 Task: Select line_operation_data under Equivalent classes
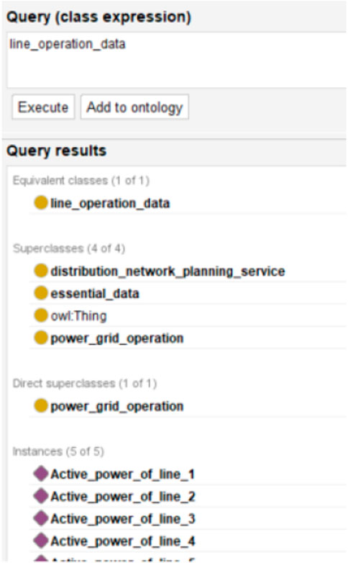[x=110, y=203]
